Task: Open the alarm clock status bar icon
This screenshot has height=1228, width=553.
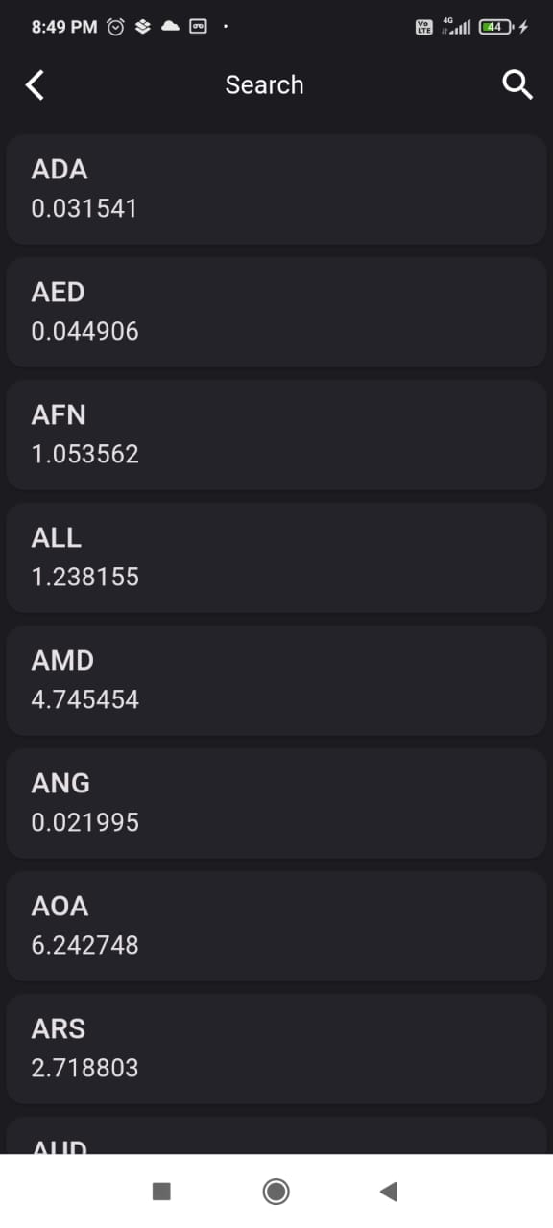Action: pos(115,27)
